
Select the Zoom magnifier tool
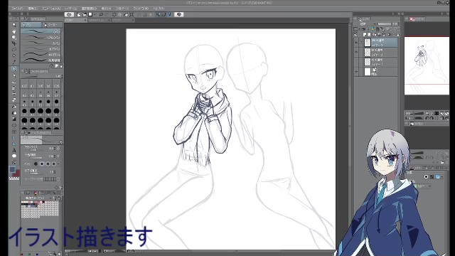[x=14, y=26]
